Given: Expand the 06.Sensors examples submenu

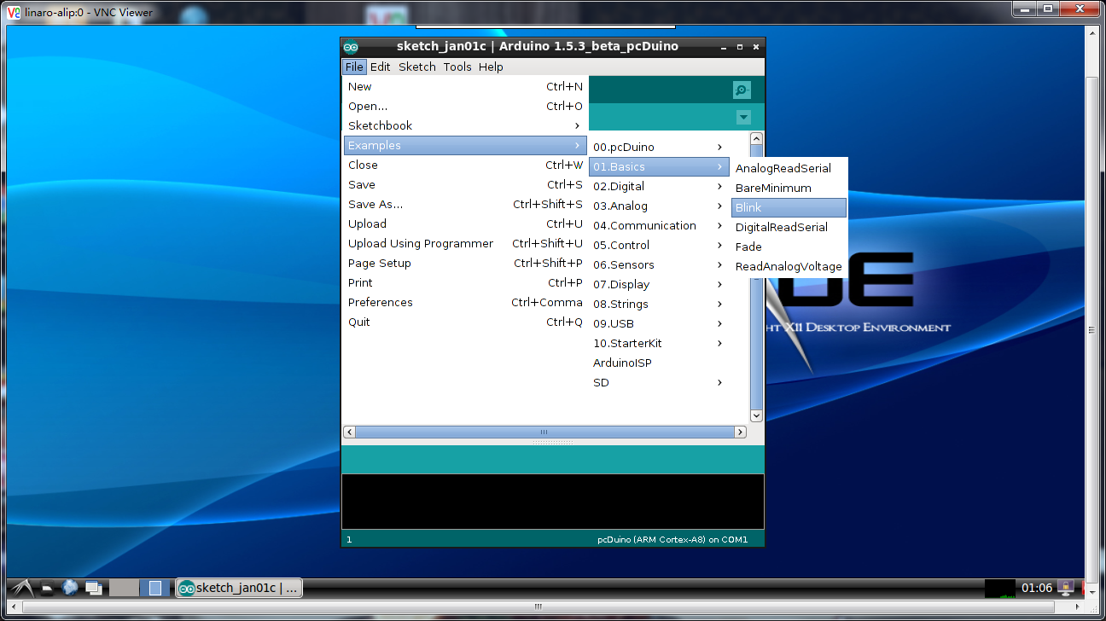Looking at the screenshot, I should pyautogui.click(x=659, y=264).
